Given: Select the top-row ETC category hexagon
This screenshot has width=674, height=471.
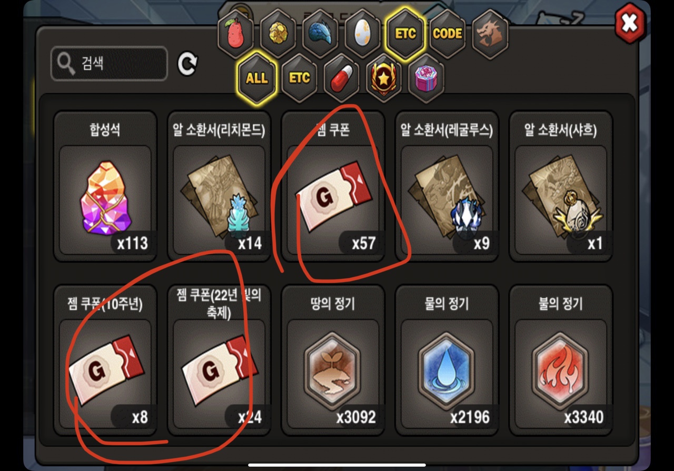Looking at the screenshot, I should [405, 34].
